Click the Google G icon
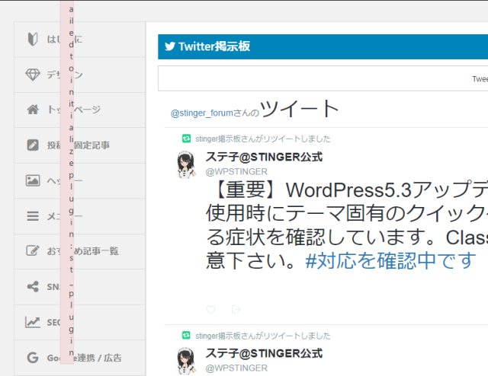 [x=33, y=358]
